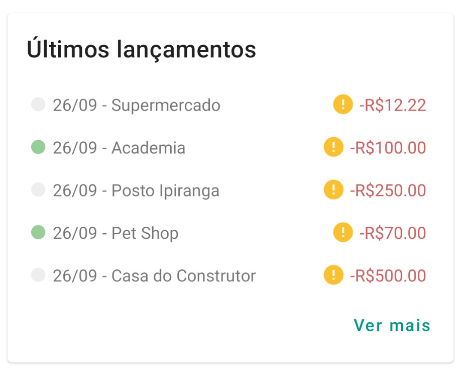Click the -R$12.22 amount

pyautogui.click(x=392, y=106)
